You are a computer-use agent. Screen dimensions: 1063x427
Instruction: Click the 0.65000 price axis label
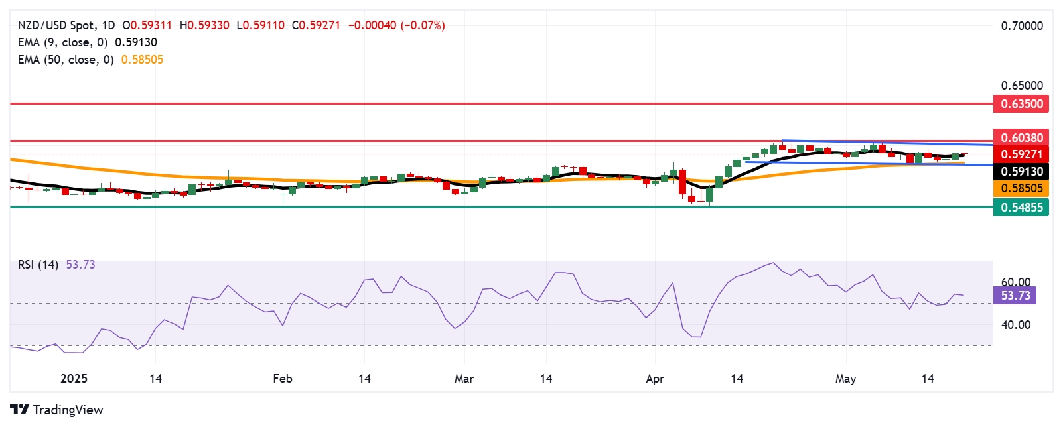[1021, 86]
